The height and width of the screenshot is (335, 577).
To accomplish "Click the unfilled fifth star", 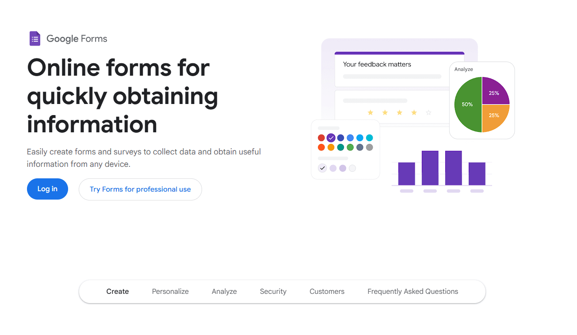I will pyautogui.click(x=428, y=112).
